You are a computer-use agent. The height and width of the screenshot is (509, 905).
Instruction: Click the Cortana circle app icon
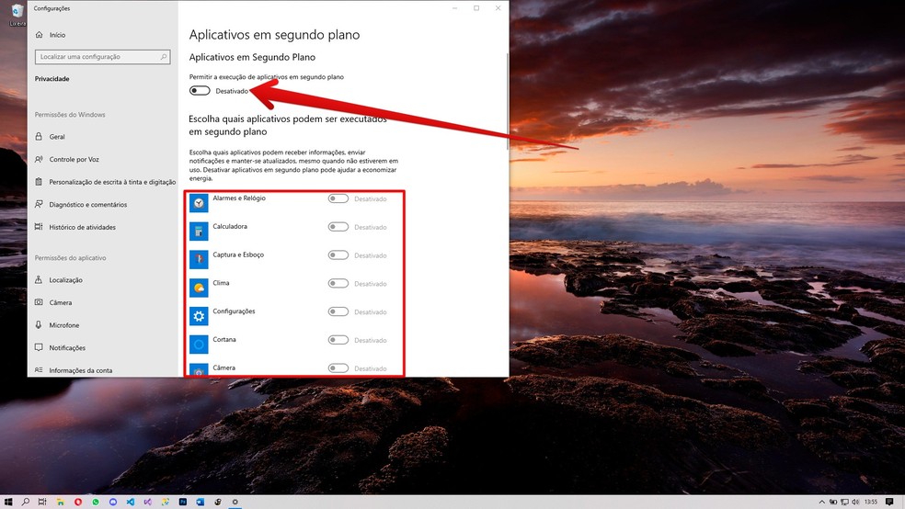click(x=199, y=345)
